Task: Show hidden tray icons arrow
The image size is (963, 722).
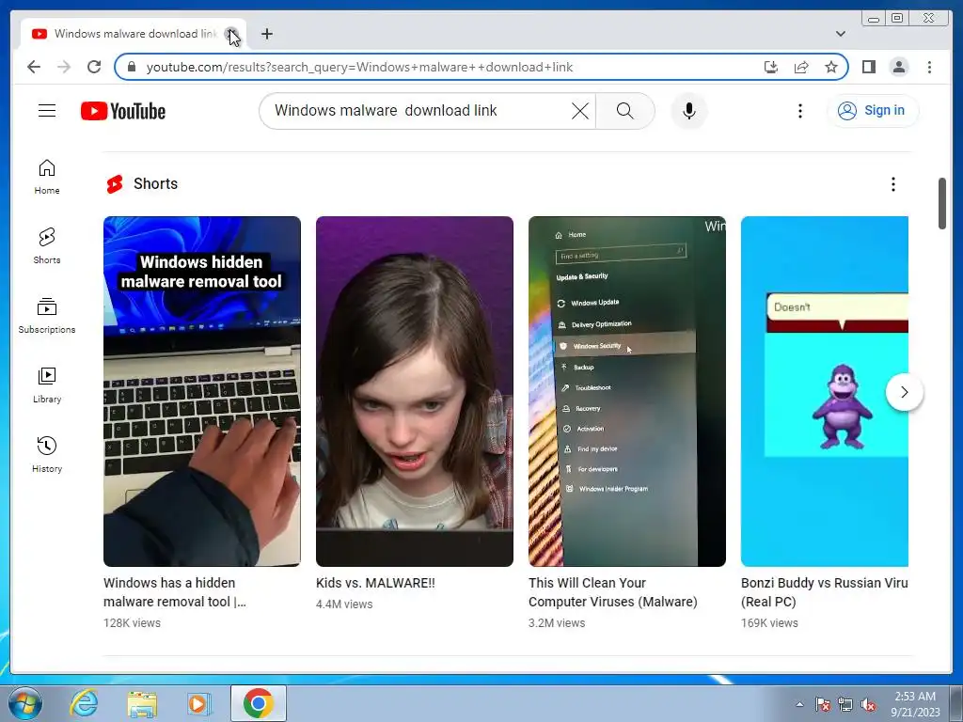Action: tap(799, 705)
